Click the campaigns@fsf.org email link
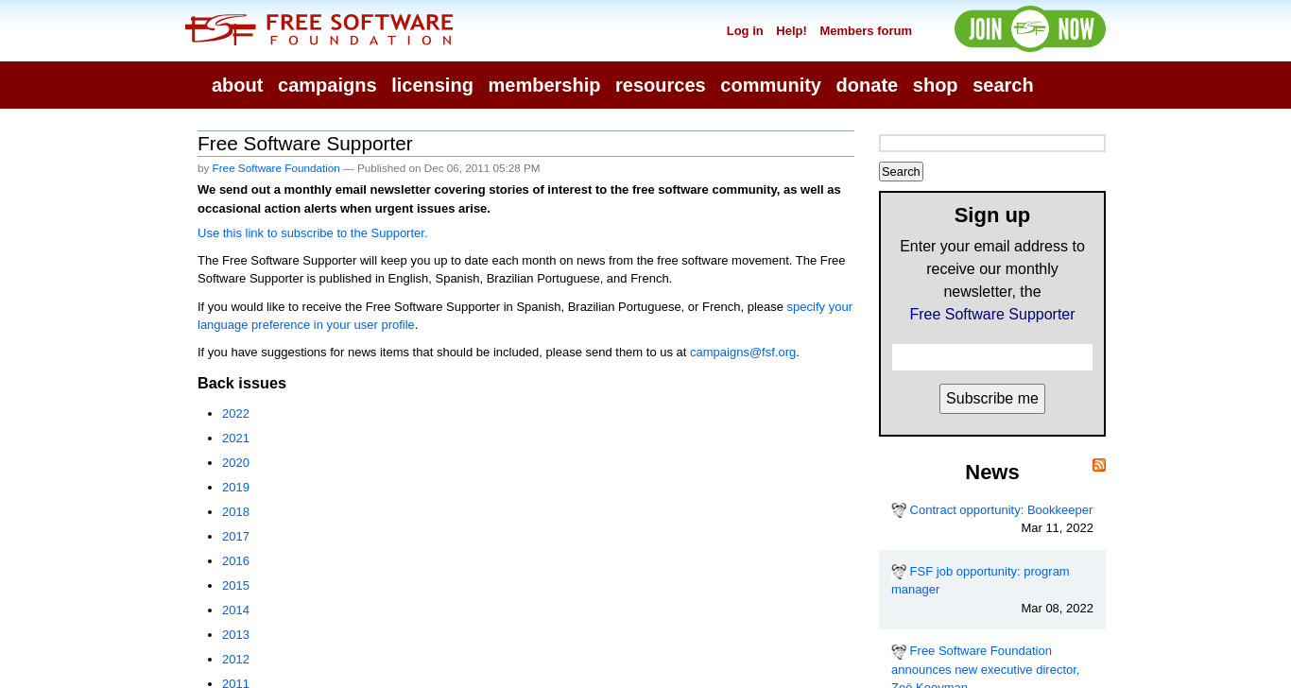1291x688 pixels. 743,353
